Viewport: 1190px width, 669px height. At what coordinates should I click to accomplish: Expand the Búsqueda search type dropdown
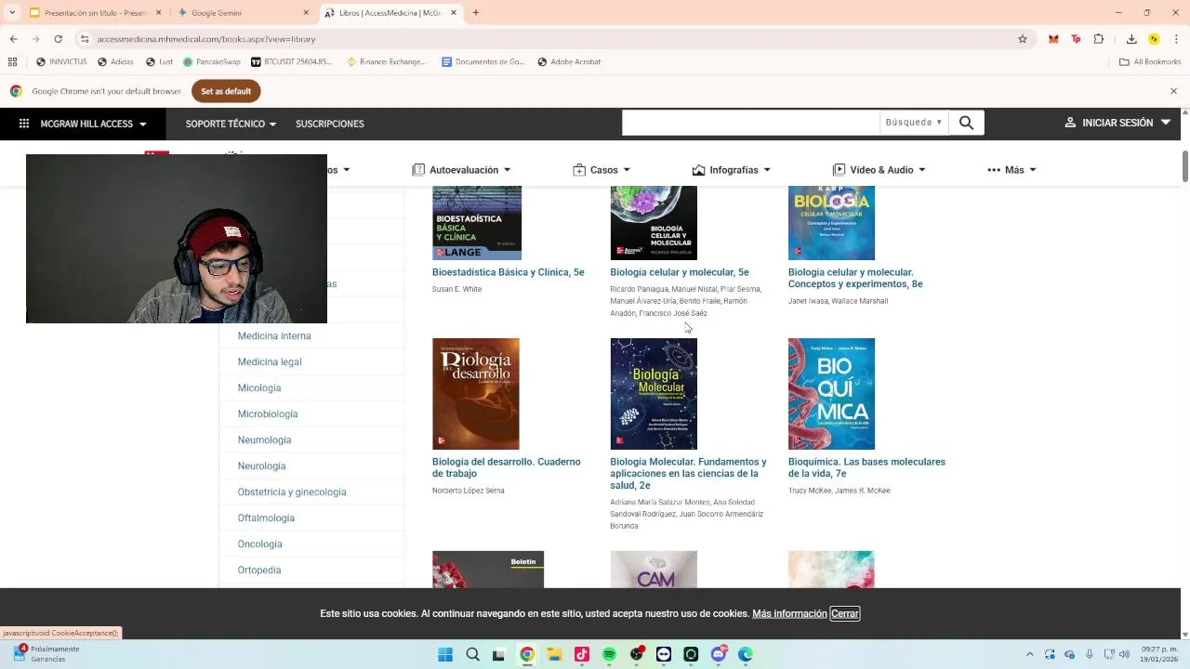click(x=914, y=123)
